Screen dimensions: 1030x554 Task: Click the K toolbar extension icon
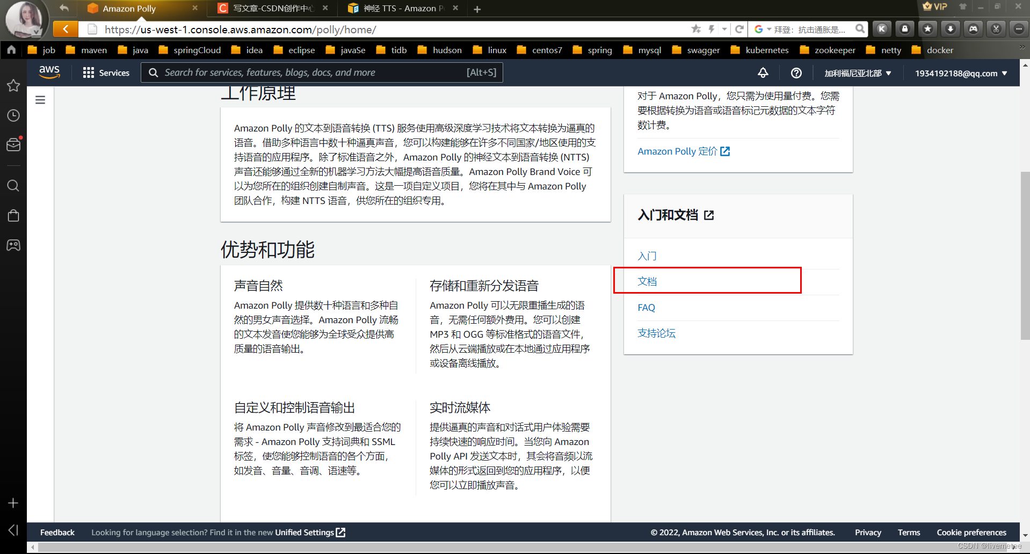(882, 29)
